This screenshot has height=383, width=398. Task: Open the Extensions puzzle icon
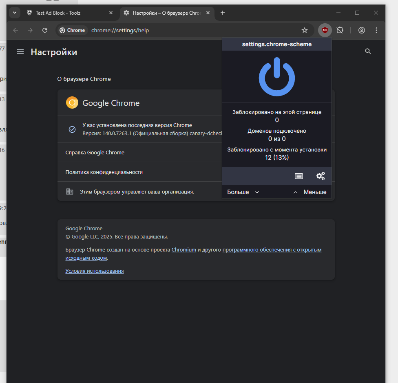[x=340, y=30]
